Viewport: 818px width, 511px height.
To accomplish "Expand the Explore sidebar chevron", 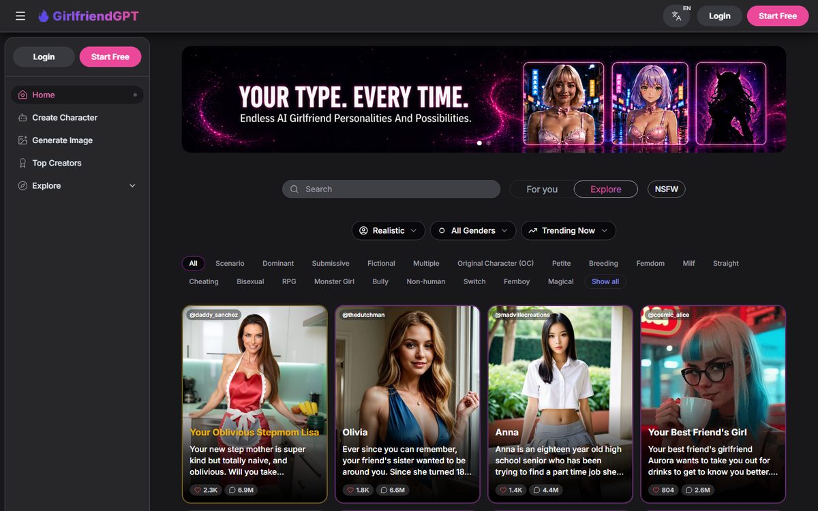I will (x=132, y=186).
